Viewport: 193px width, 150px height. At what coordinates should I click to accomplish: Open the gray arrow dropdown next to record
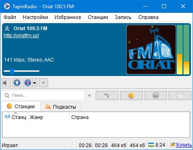pyautogui.click(x=43, y=83)
